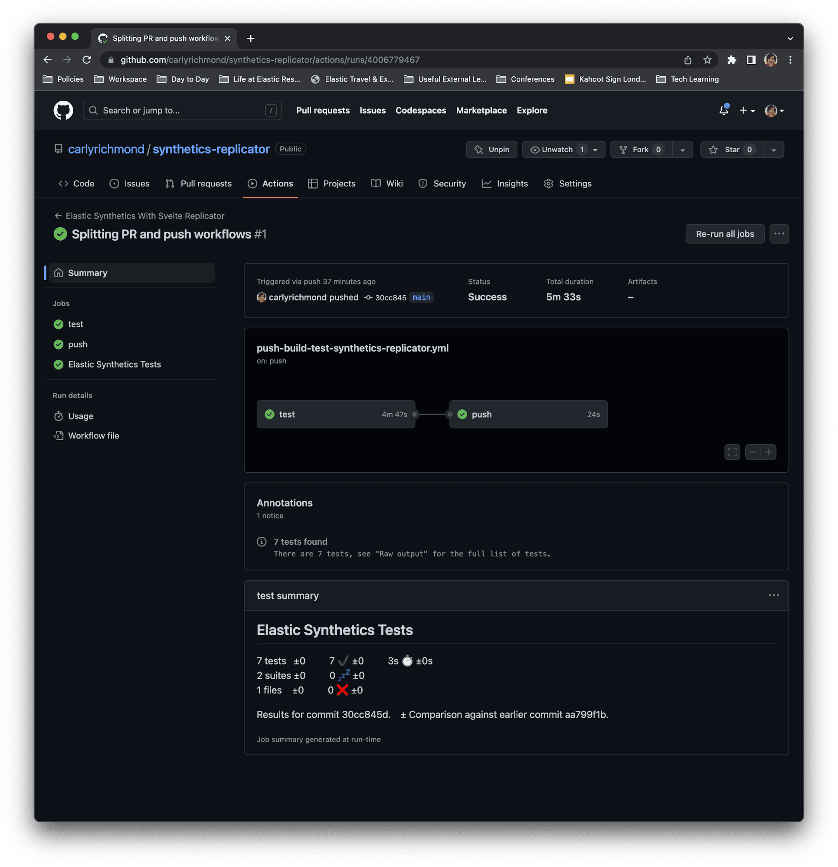Unpin the repository

tap(491, 150)
